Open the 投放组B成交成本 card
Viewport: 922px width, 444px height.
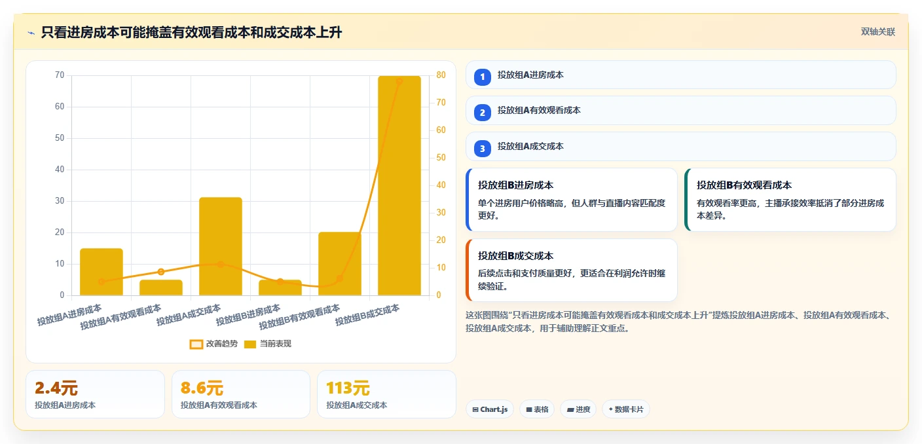click(x=571, y=270)
